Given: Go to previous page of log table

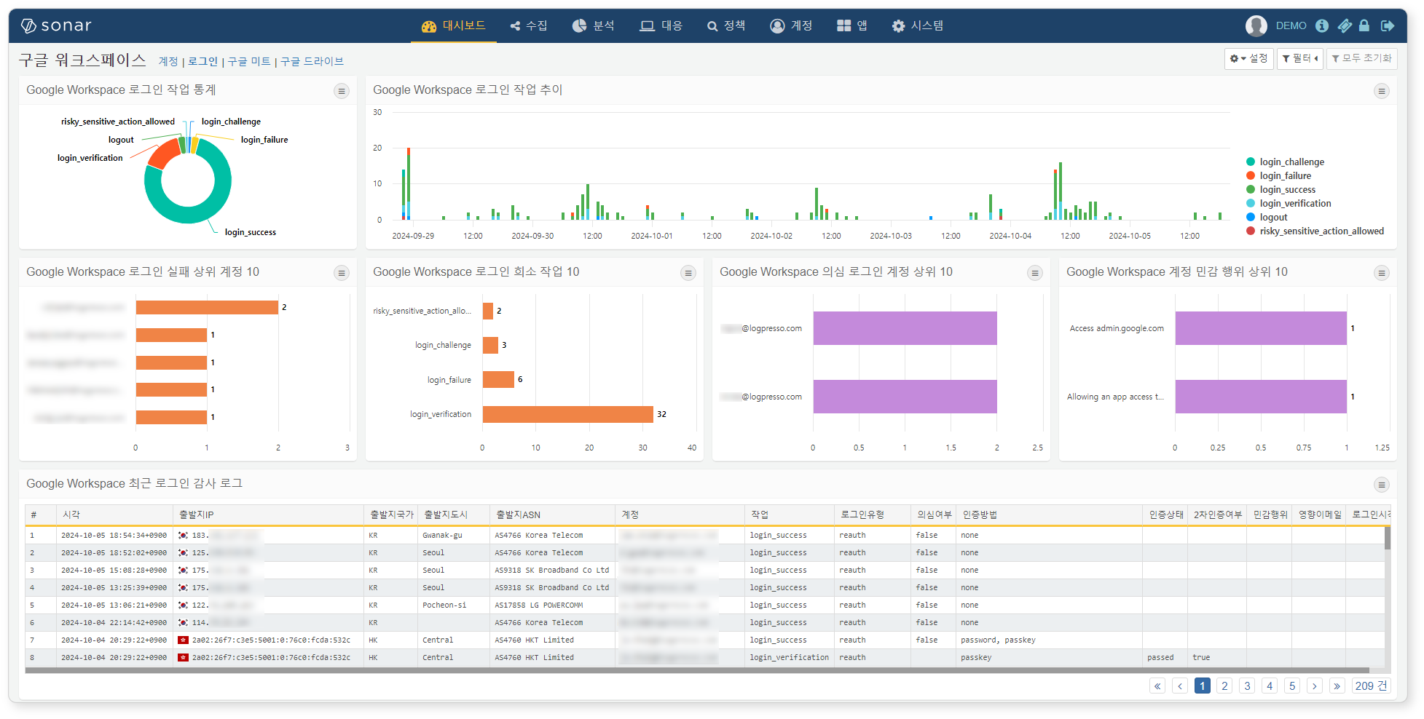Looking at the screenshot, I should click(1180, 686).
